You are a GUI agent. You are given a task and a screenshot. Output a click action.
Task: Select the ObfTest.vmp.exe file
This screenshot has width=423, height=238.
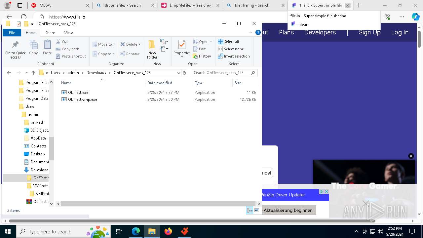pos(82,99)
